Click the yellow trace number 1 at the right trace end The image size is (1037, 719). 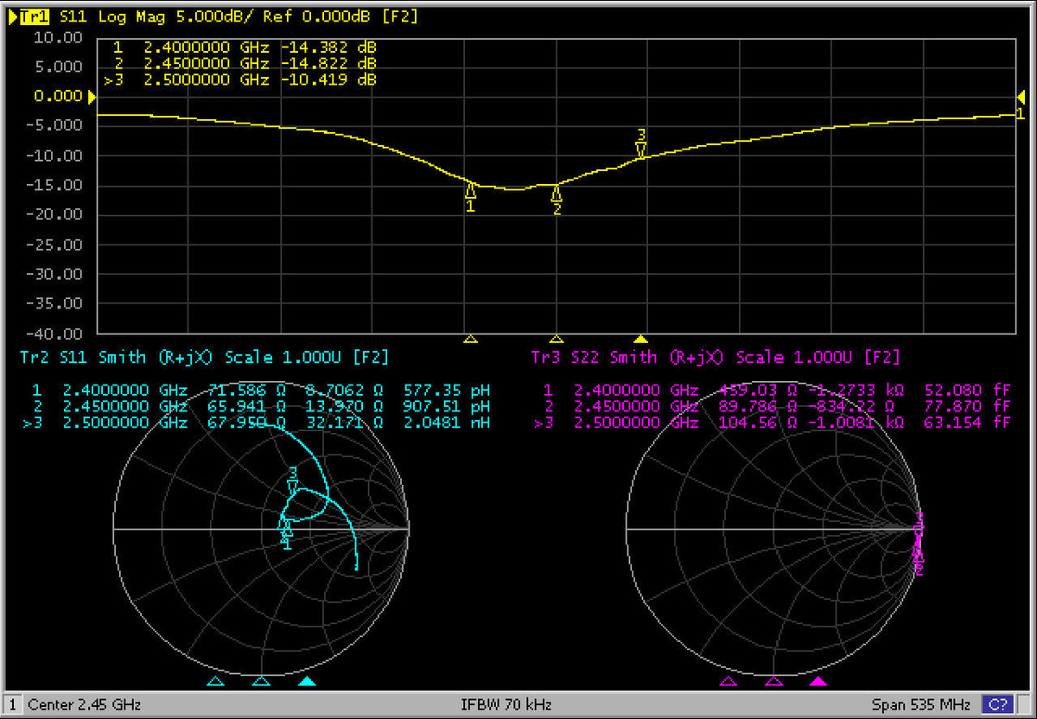point(1021,114)
